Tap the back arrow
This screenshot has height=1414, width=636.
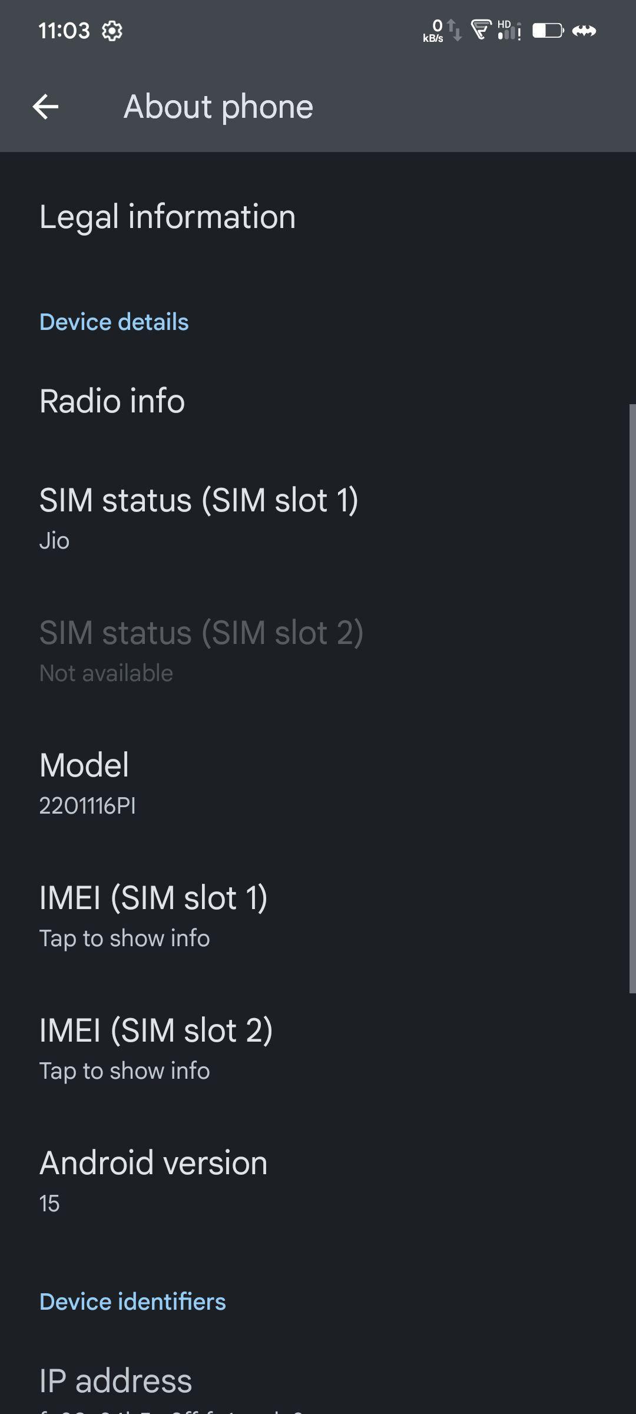tap(45, 107)
